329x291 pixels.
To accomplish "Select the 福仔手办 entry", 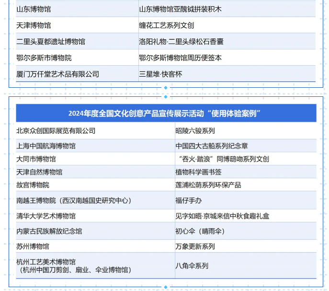I will (x=189, y=200).
